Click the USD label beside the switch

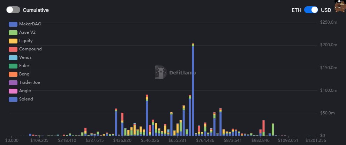tap(326, 10)
